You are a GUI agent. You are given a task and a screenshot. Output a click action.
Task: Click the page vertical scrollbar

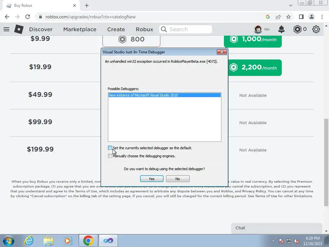326,162
